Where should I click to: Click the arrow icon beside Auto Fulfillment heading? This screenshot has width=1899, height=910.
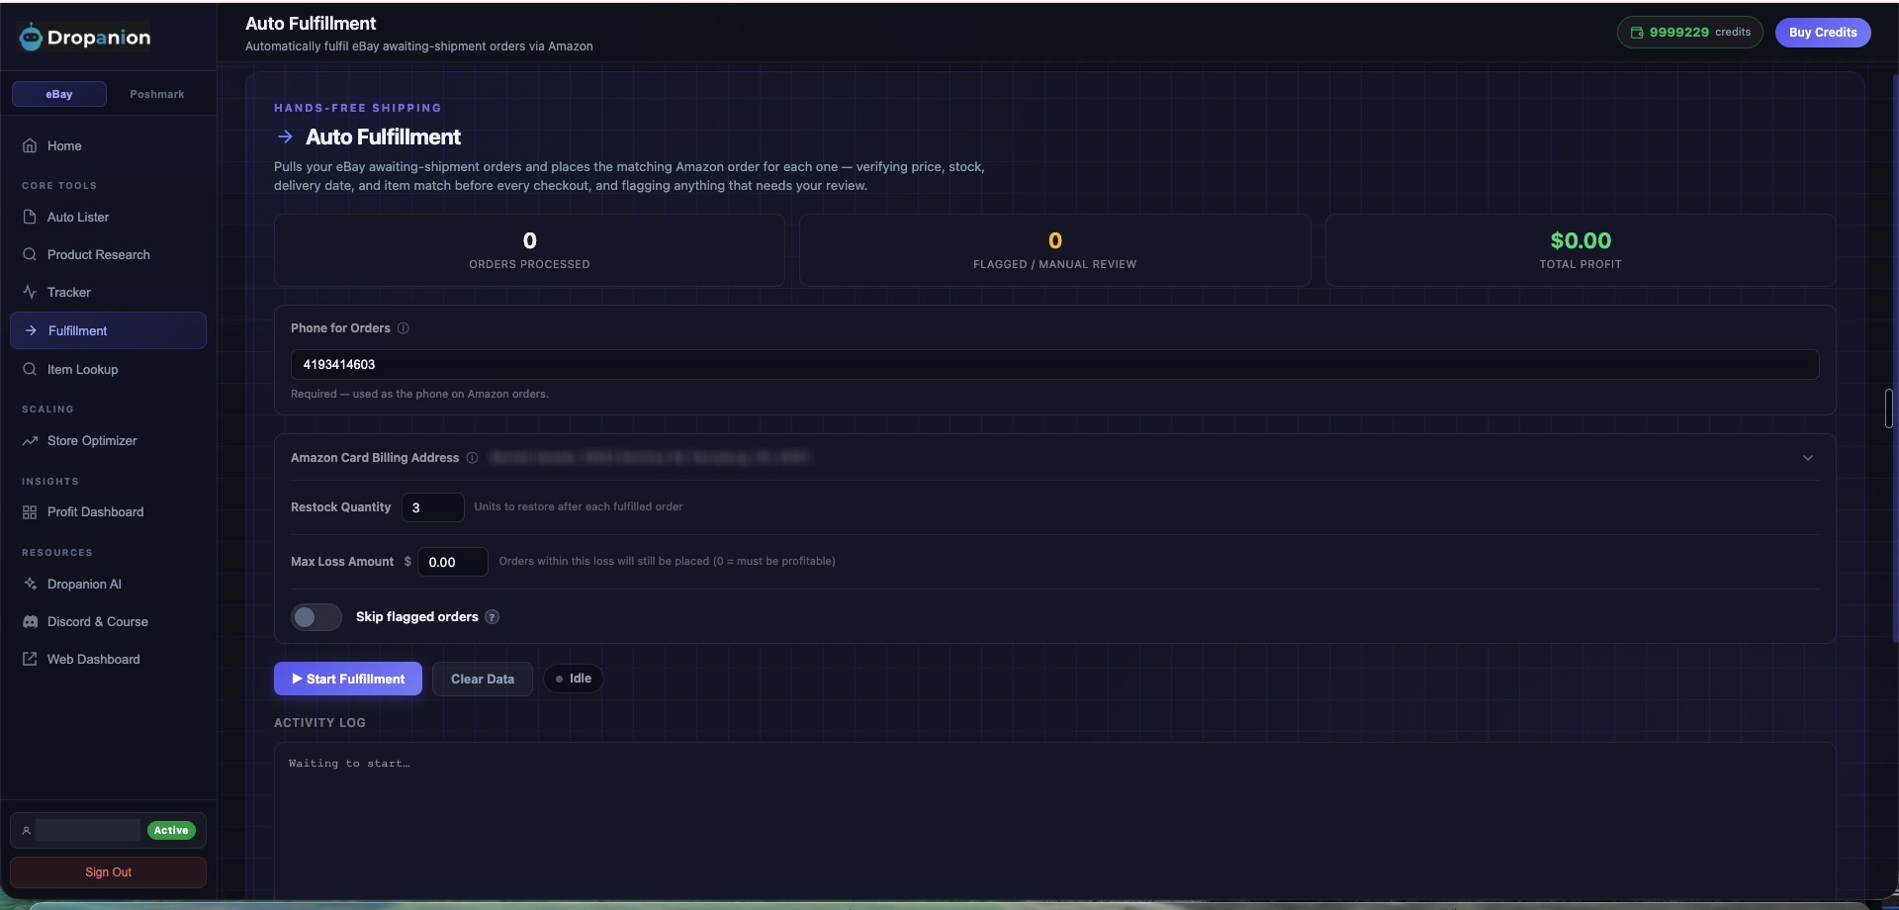point(285,136)
